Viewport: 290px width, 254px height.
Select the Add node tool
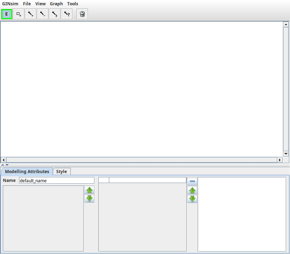tap(19, 14)
